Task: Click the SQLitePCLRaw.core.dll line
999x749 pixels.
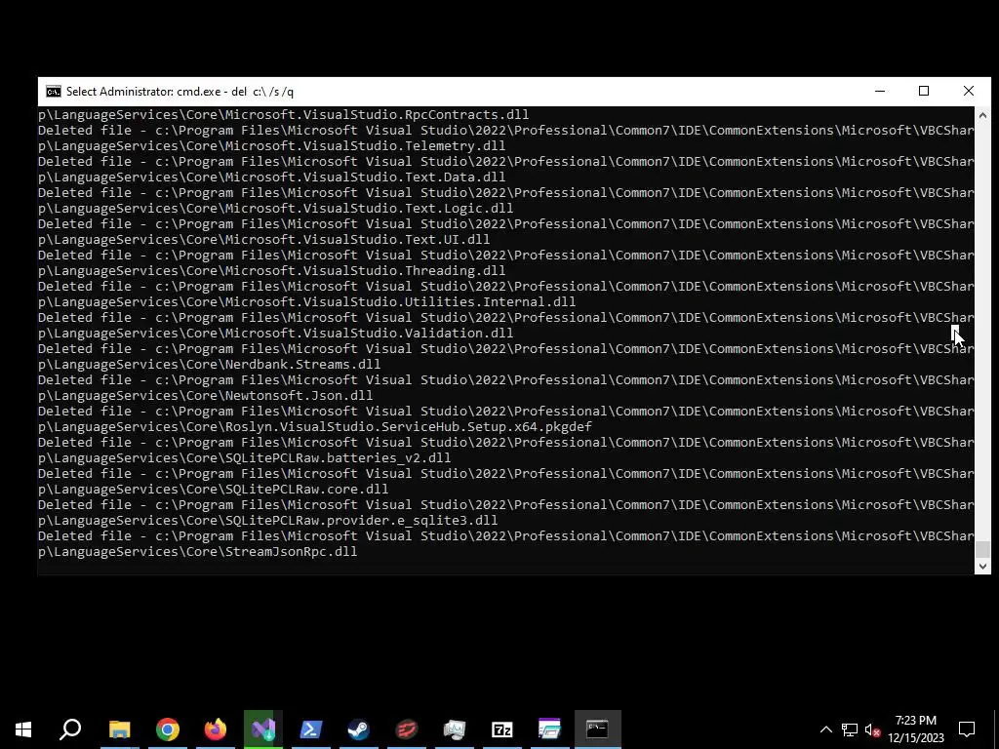Action: 214,490
